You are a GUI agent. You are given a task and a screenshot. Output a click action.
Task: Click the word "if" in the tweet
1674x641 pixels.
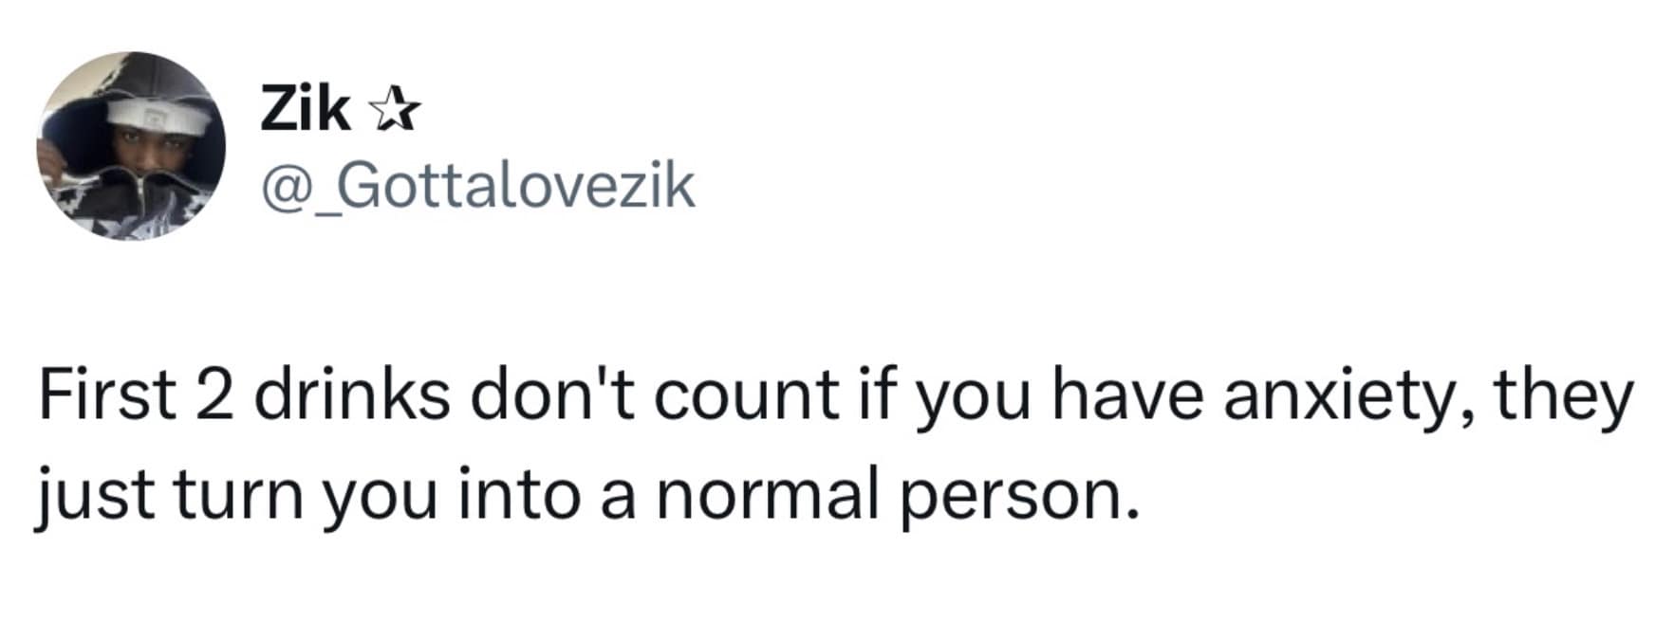[878, 395]
